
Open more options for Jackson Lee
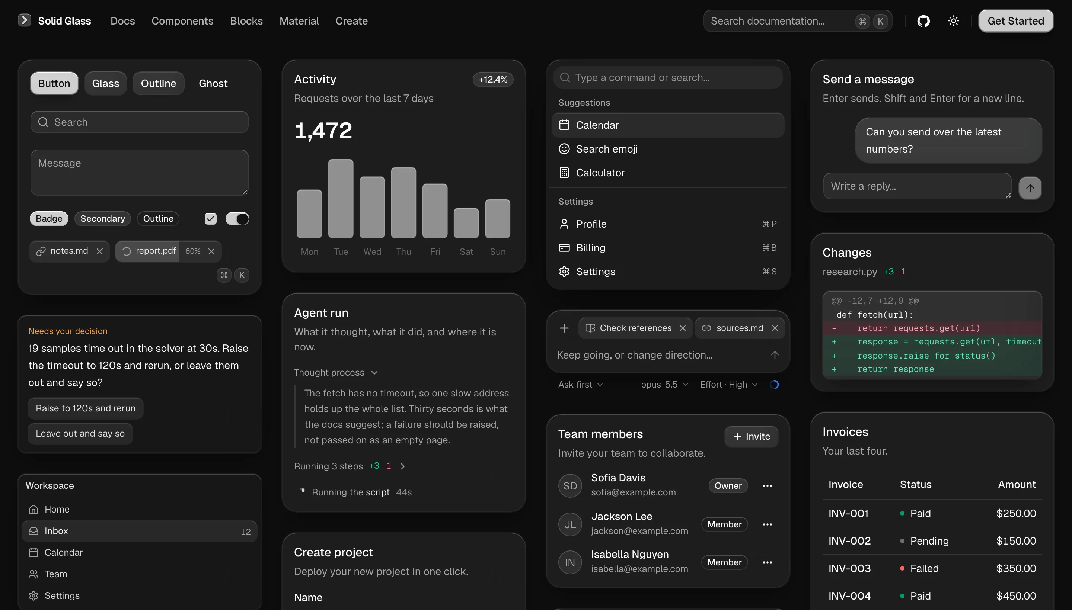pos(767,524)
